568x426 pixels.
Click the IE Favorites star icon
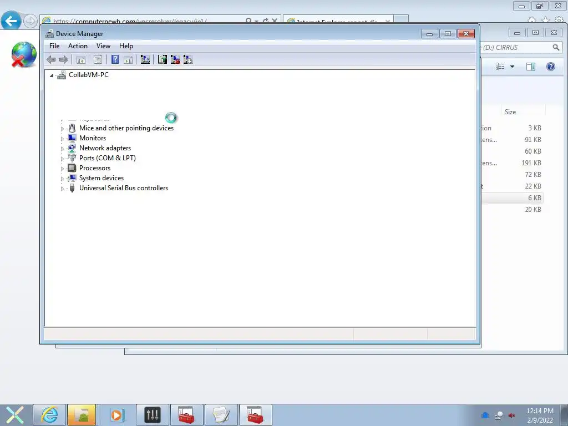tap(545, 20)
